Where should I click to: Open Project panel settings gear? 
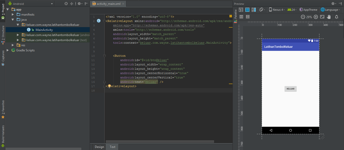coord(79,4)
